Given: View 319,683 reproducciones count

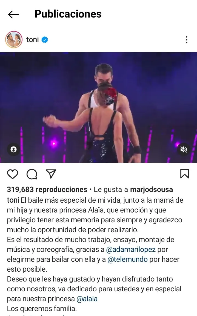Looking at the screenshot, I should [47, 190].
